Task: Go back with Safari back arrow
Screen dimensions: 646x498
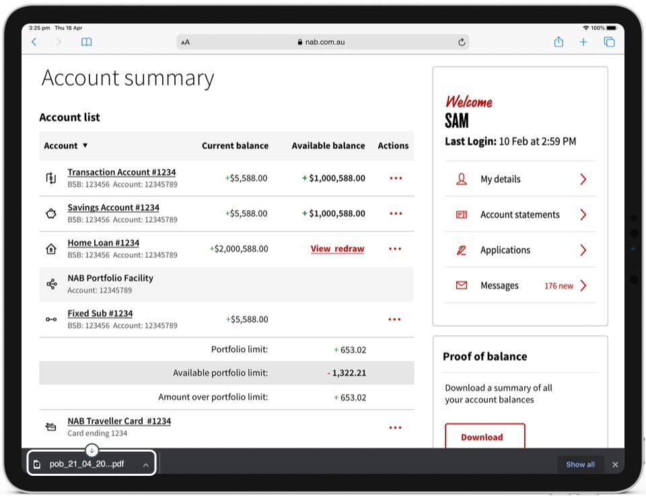Action: pyautogui.click(x=34, y=42)
